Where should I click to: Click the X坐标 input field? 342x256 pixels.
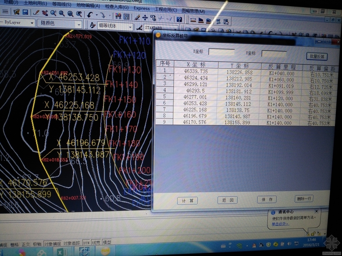pyautogui.click(x=221, y=52)
